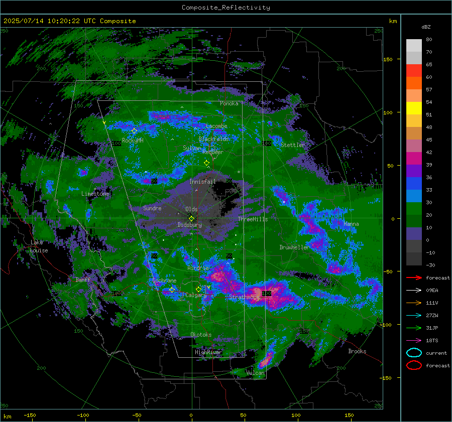Image resolution: width=452 pixels, height=422 pixels.
Task: Click the magenta 18TS arrow icon
Action: click(x=414, y=341)
